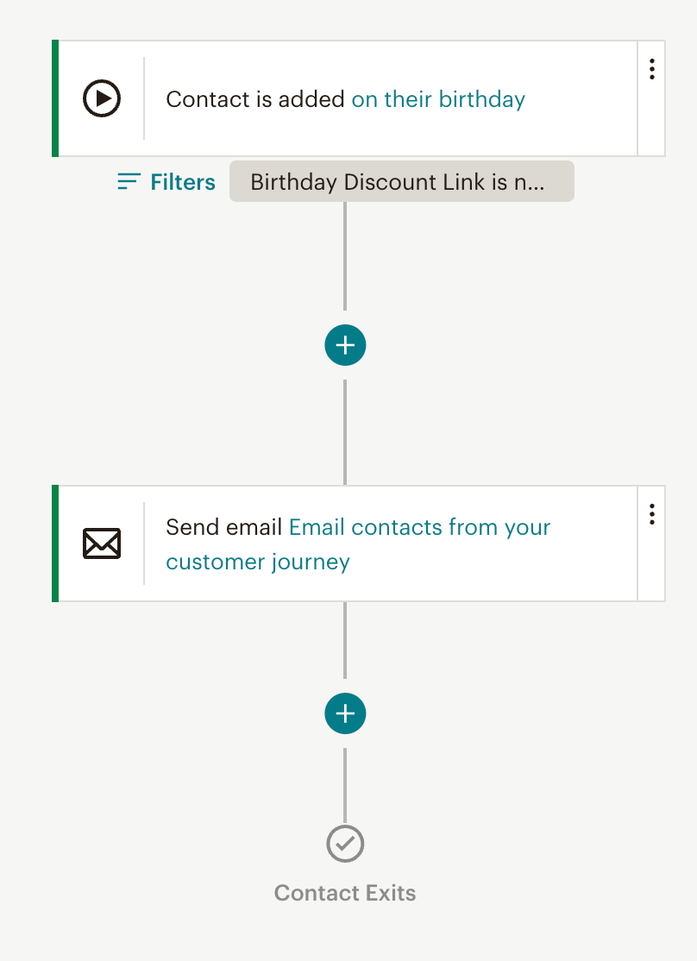Click connector line just above Contact Exits checkmark

pos(345,785)
